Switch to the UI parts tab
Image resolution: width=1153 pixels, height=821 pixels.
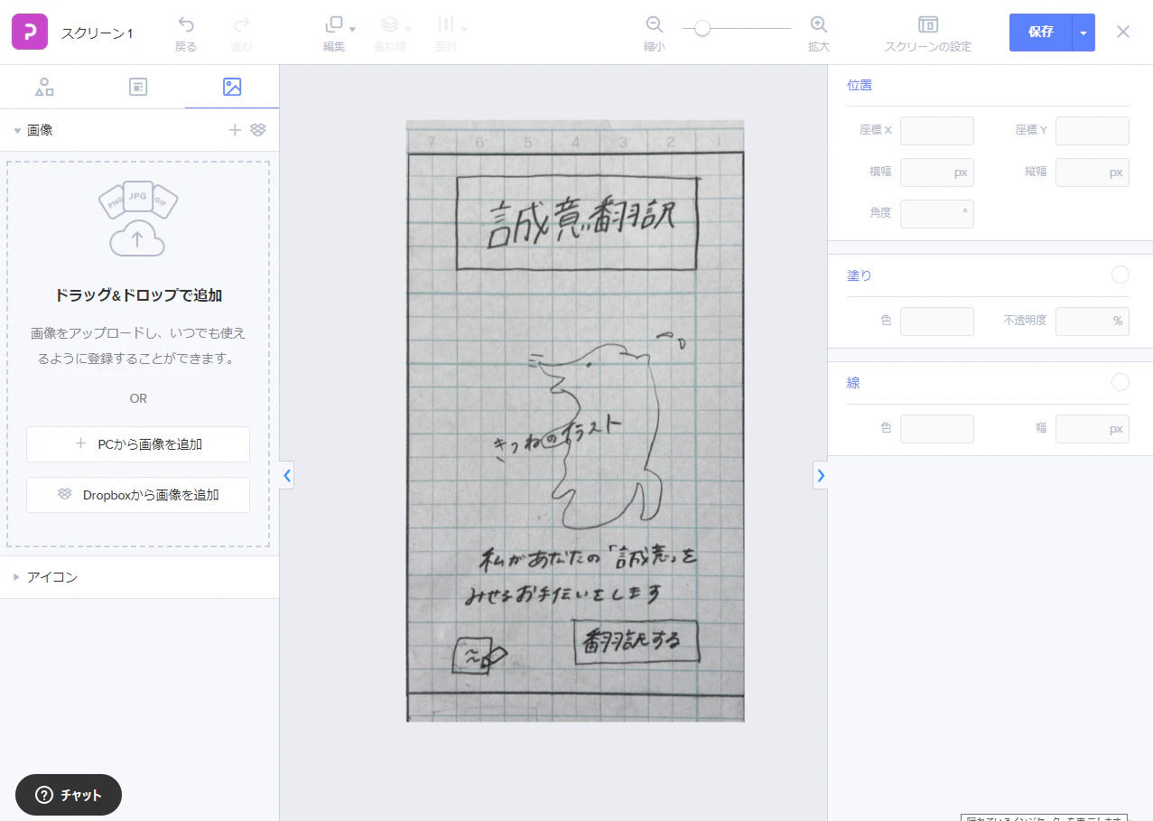coord(138,87)
